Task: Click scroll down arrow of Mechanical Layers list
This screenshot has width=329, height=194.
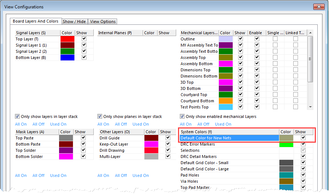Action: tap(310, 107)
